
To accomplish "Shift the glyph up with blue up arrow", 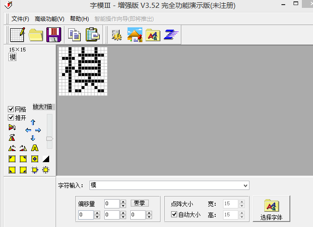I will point(33,122).
